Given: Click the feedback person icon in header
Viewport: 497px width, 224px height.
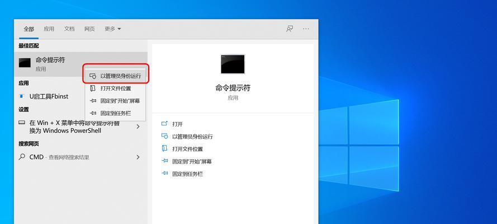Looking at the screenshot, I should click(290, 29).
